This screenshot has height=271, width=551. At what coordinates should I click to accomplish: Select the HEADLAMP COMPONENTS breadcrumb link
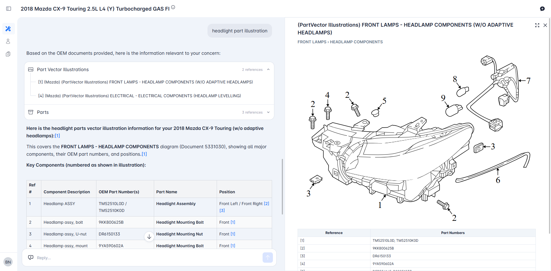(356, 42)
